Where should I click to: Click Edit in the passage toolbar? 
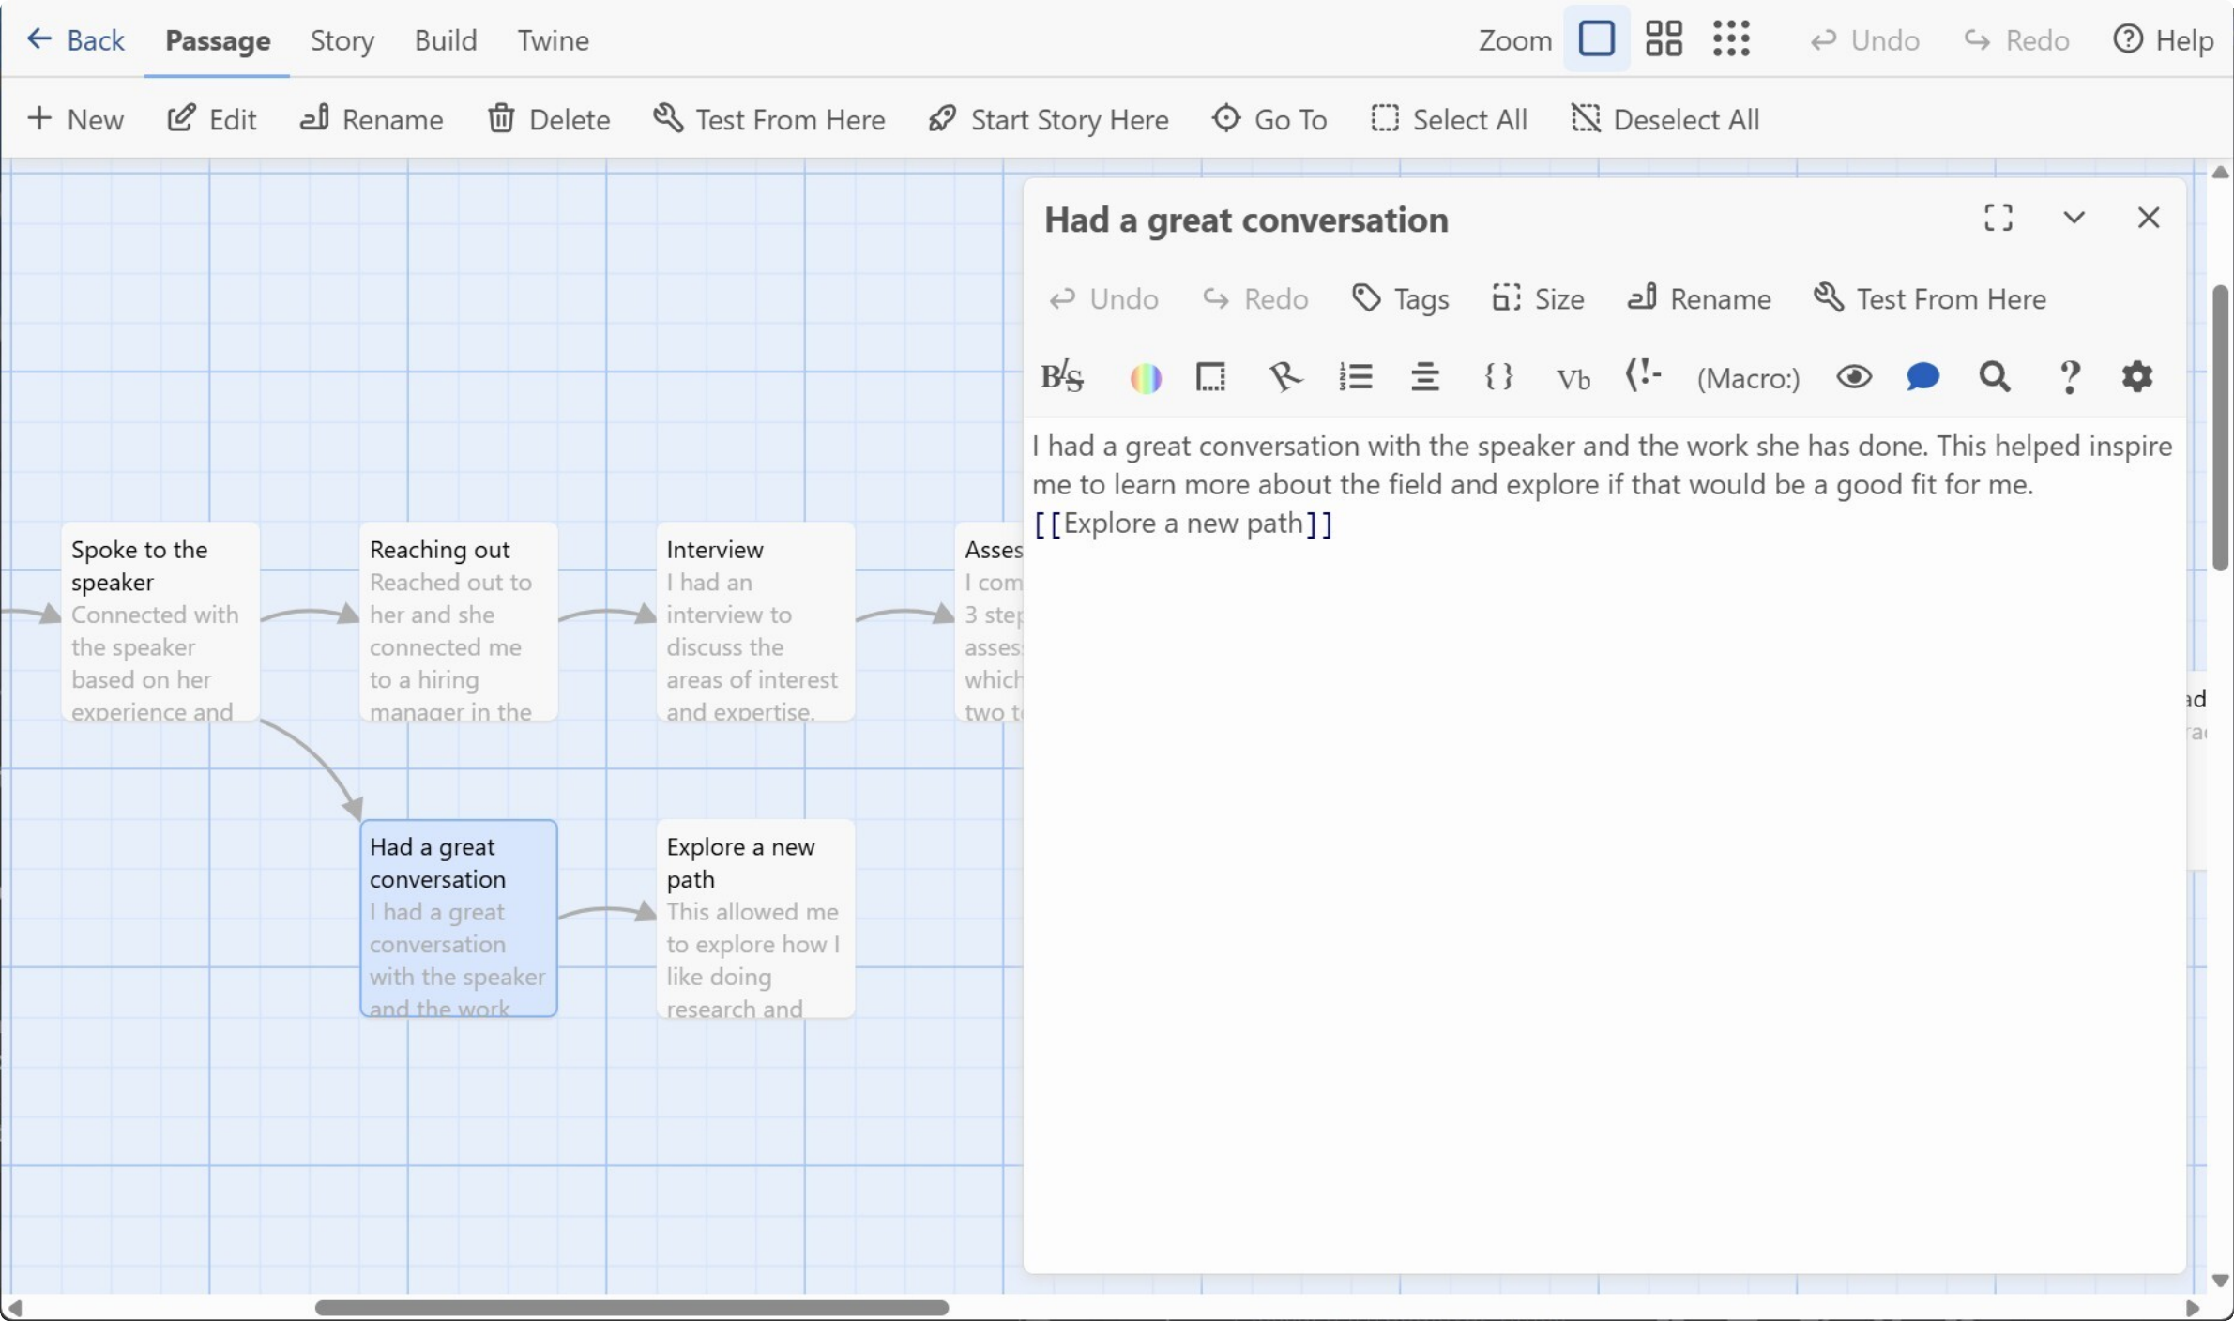pos(211,119)
